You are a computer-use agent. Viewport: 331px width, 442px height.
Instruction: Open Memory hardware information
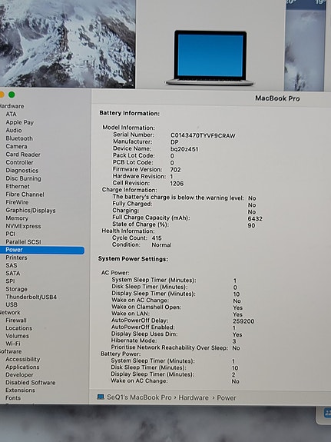(x=17, y=218)
